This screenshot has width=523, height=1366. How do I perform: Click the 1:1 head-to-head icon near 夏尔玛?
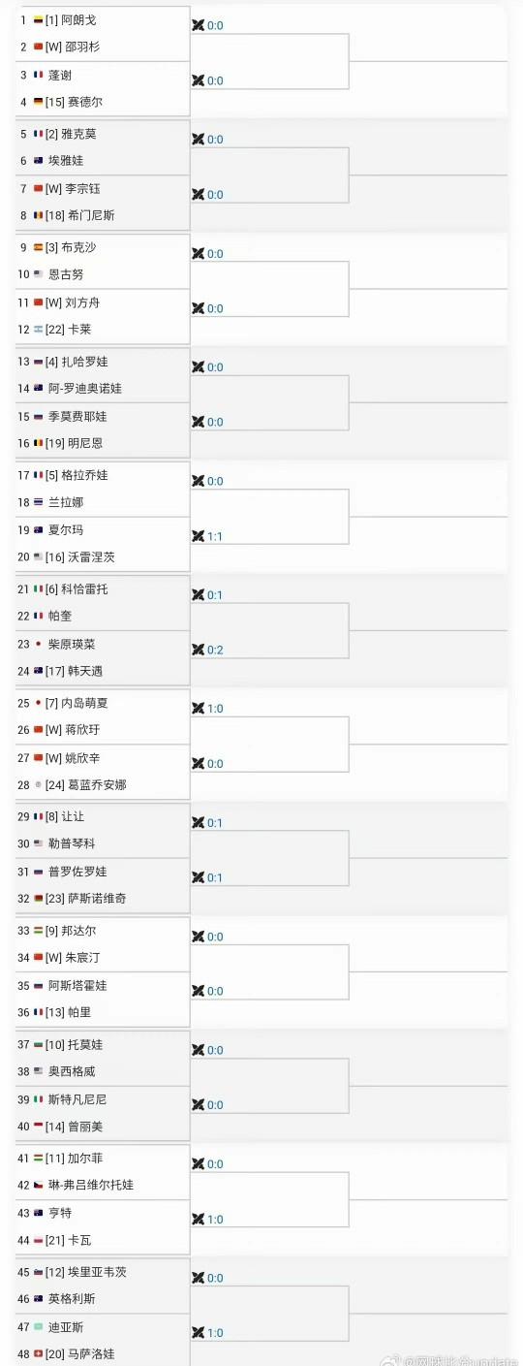coord(199,536)
